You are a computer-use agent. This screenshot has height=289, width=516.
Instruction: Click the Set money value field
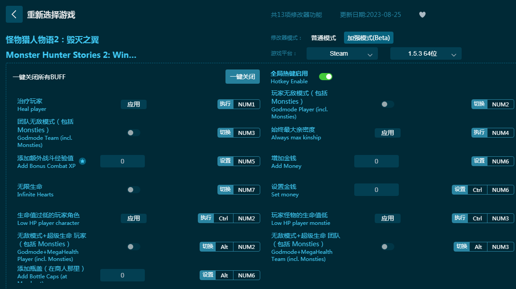377,190
